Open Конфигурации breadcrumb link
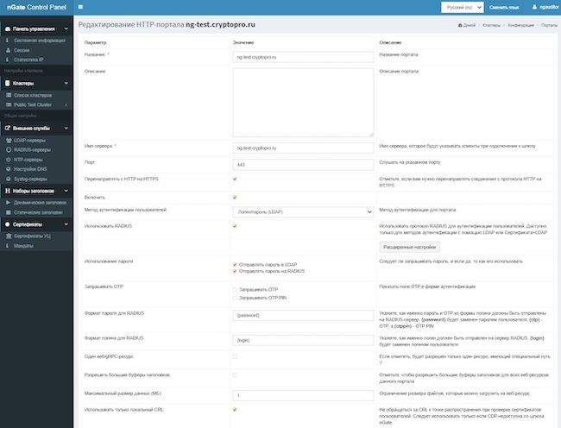The image size is (561, 428). (520, 25)
